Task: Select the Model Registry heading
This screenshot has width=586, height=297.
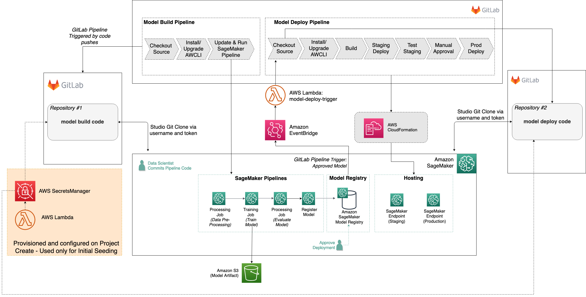Action: 348,178
